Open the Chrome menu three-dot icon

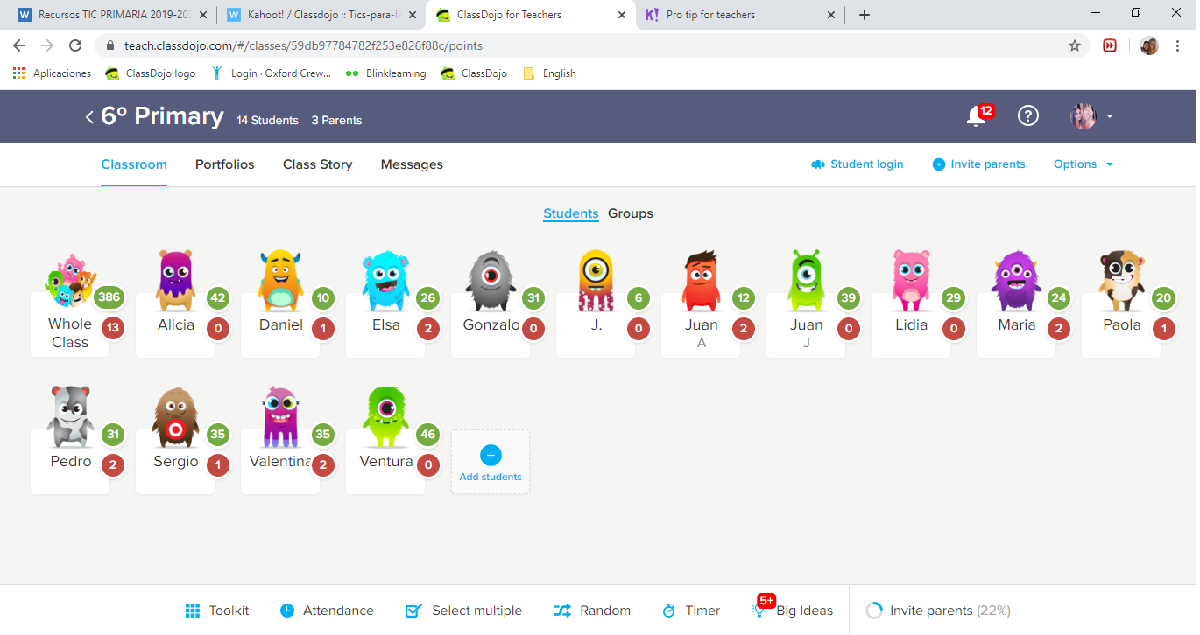(1177, 45)
